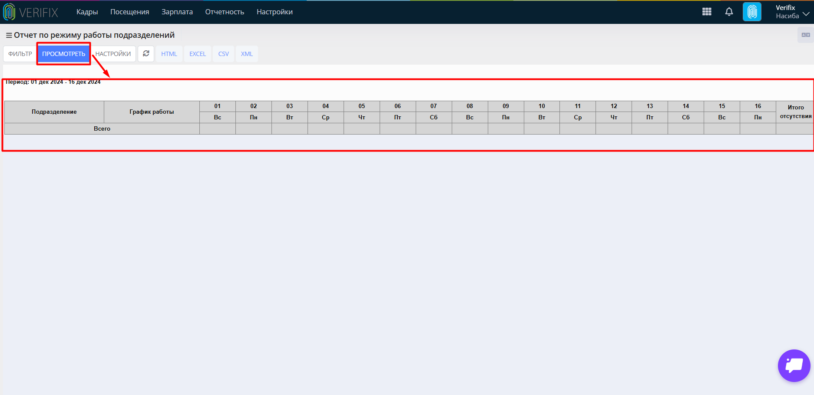
Task: Open the support chat bubble
Action: click(794, 365)
